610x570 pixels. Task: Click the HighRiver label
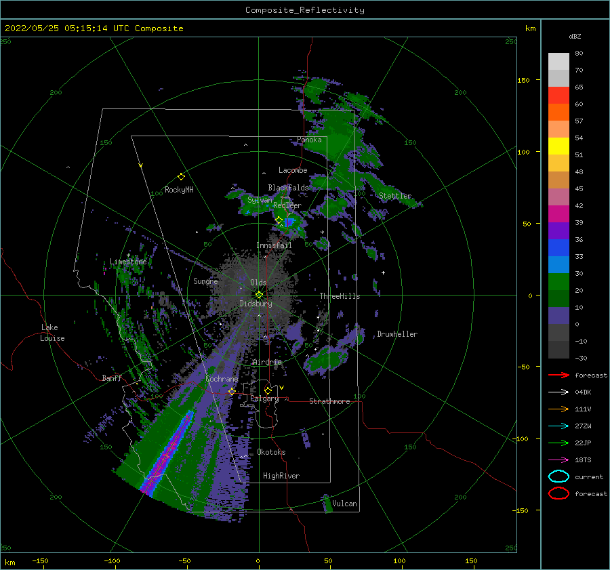pyautogui.click(x=281, y=476)
